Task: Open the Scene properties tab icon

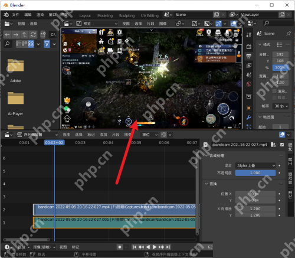Action: point(249,75)
